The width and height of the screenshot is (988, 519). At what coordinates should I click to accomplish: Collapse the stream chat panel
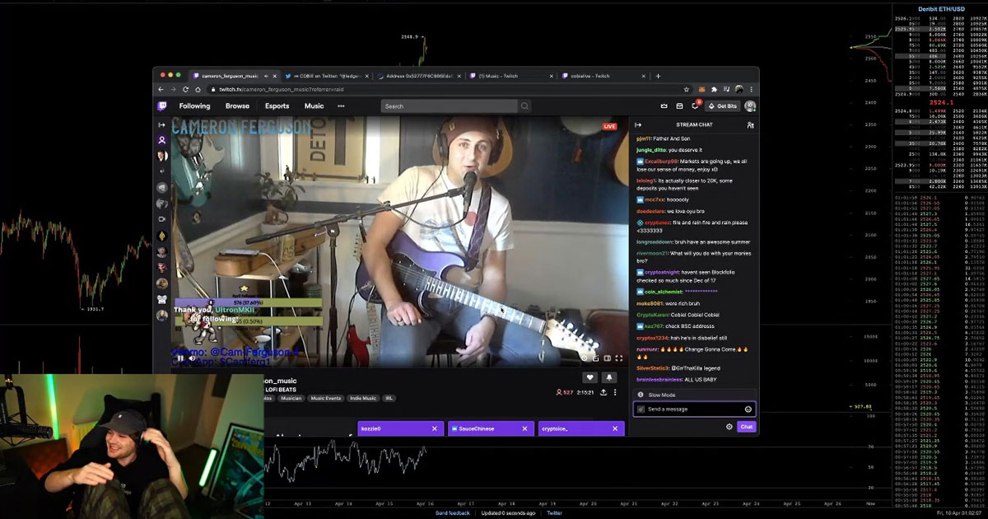[638, 125]
